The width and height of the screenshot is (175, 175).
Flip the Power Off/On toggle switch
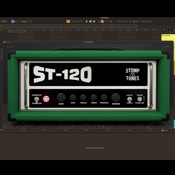[37, 99]
